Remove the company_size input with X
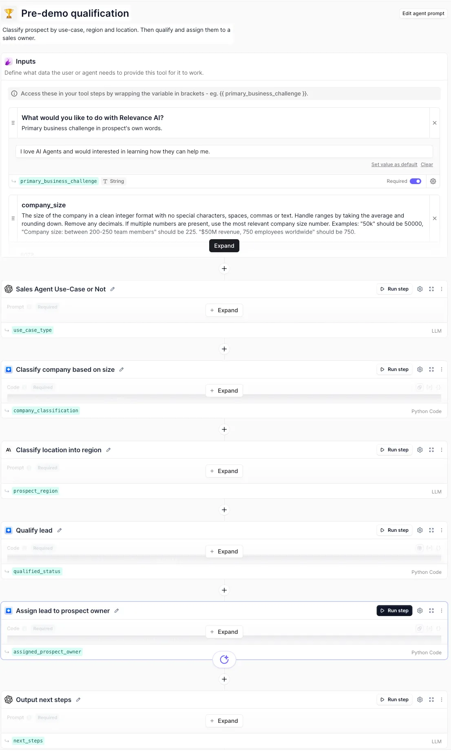This screenshot has width=451, height=751. coord(435,218)
